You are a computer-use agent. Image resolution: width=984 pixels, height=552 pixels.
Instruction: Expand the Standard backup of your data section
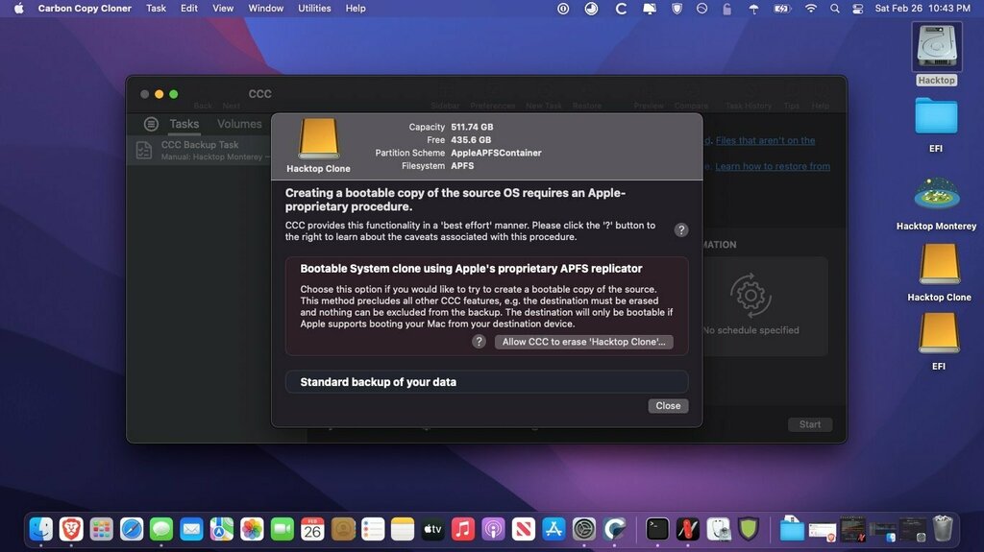point(486,382)
